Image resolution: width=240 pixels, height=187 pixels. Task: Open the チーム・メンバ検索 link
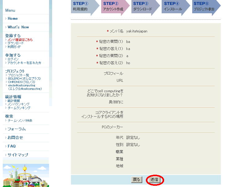tap(20, 121)
